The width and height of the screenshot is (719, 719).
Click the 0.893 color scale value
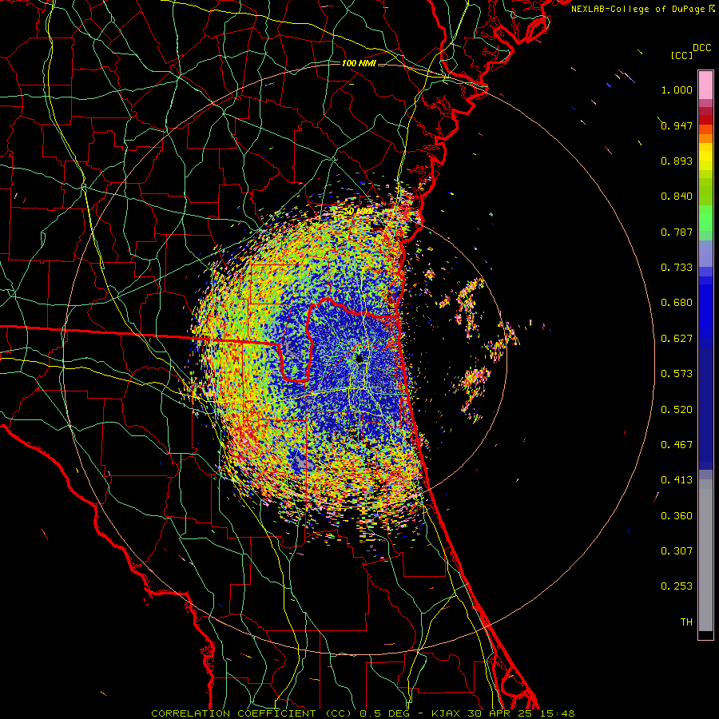click(x=677, y=161)
